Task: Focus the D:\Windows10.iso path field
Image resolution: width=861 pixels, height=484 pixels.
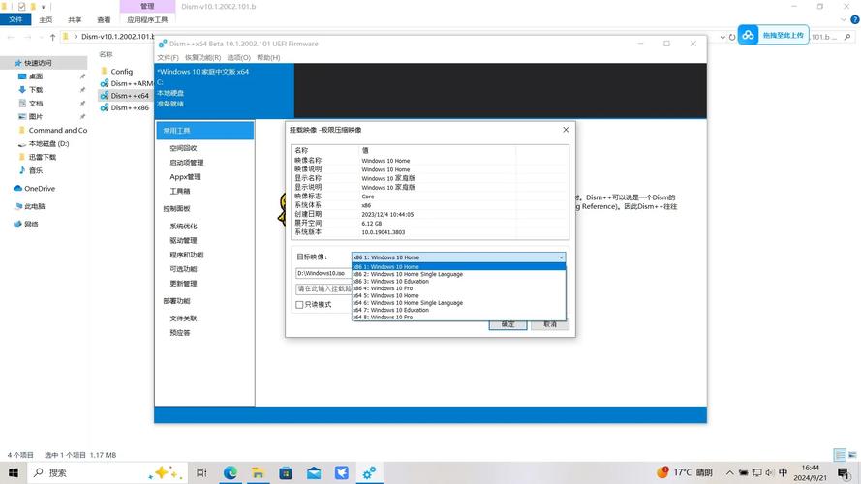Action: [323, 273]
